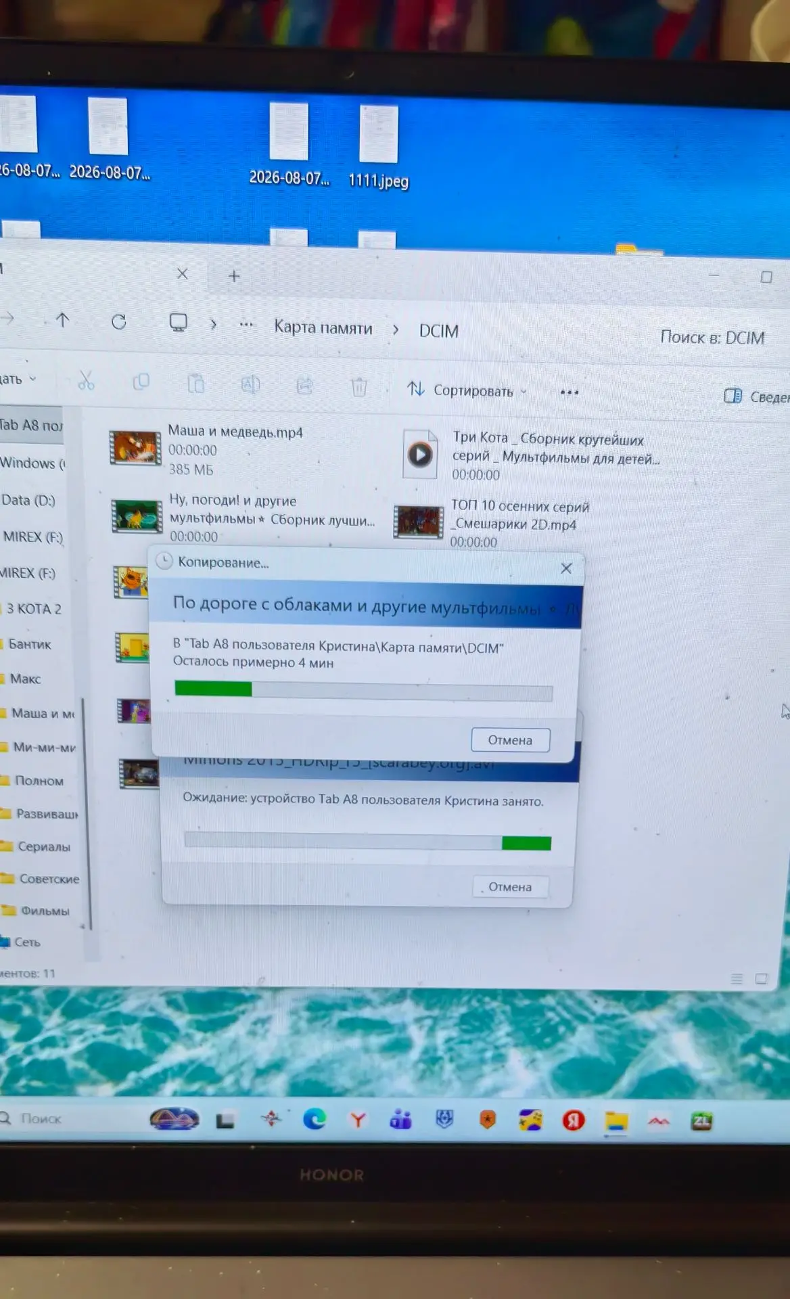This screenshot has width=790, height=1299.
Task: Open the Сортировать sort dropdown
Action: tap(467, 390)
